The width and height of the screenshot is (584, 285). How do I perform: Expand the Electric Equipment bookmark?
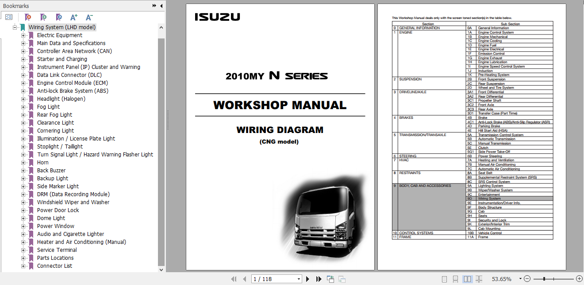[23, 35]
